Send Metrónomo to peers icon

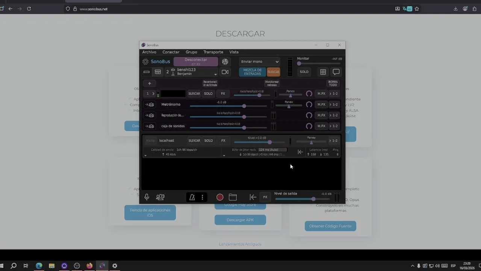click(x=150, y=105)
